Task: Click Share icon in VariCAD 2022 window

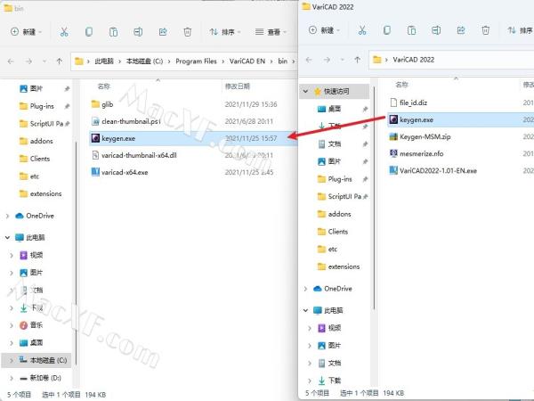Action: (461, 30)
